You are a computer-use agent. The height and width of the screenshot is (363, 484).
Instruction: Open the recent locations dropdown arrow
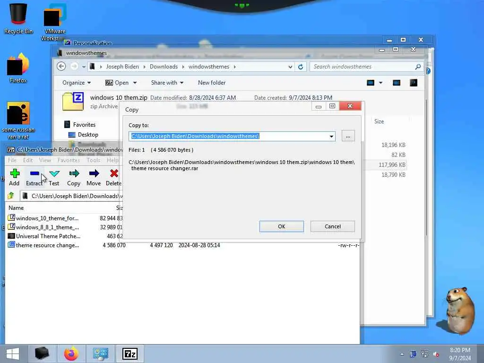pyautogui.click(x=84, y=67)
